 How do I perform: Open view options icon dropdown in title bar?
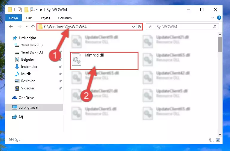tap(34, 10)
